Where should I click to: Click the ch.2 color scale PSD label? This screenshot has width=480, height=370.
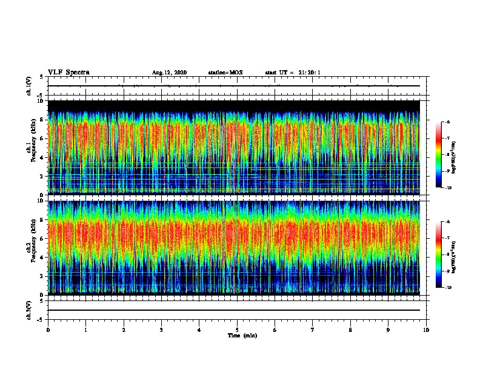[453, 257]
